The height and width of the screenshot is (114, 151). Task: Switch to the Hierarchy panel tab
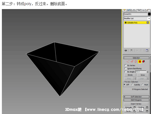[x=134, y=10]
